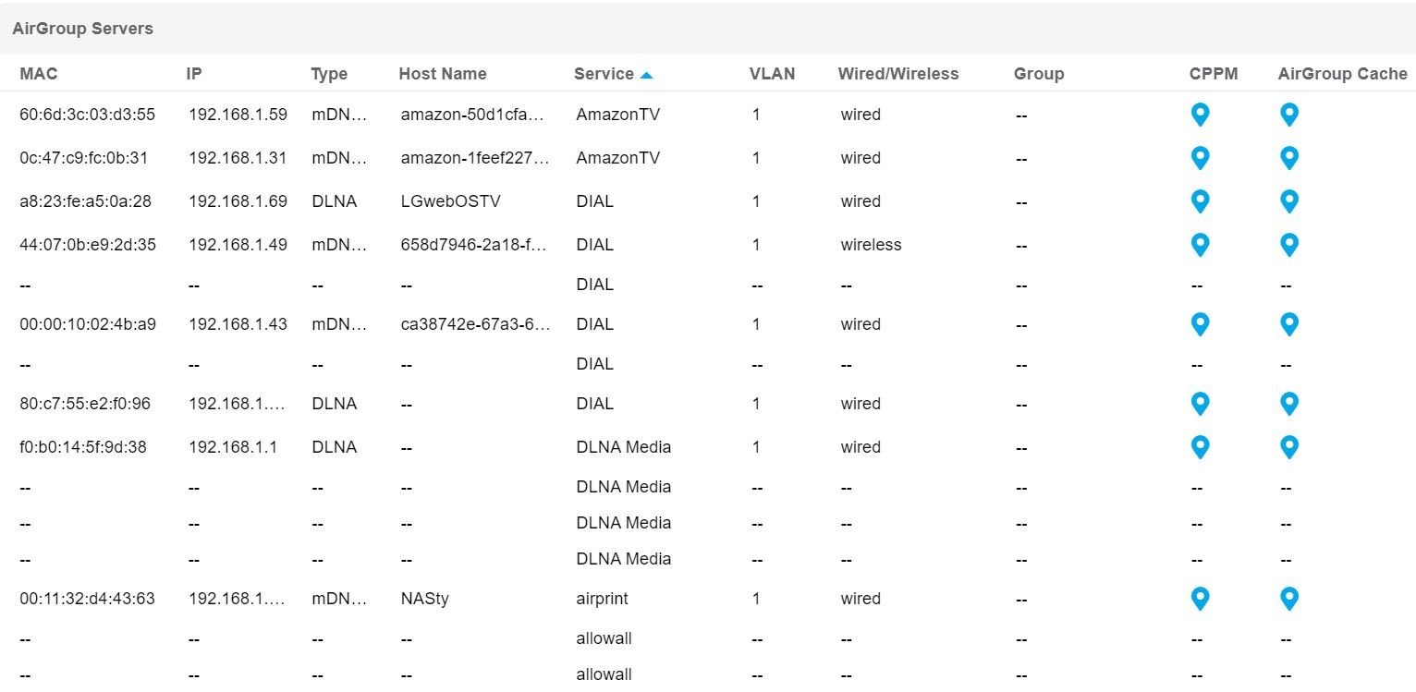Click CPPM pin icon for 192.168.1.59
This screenshot has width=1416, height=692.
[x=1200, y=115]
